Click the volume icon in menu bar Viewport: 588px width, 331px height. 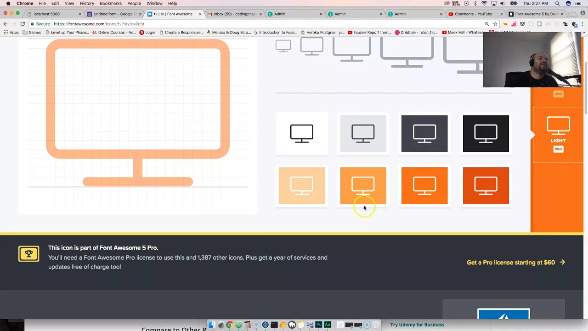coord(503,3)
